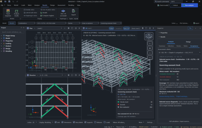
Task: Toggle the Dimensions checkbox
Action: [x=62, y=122]
